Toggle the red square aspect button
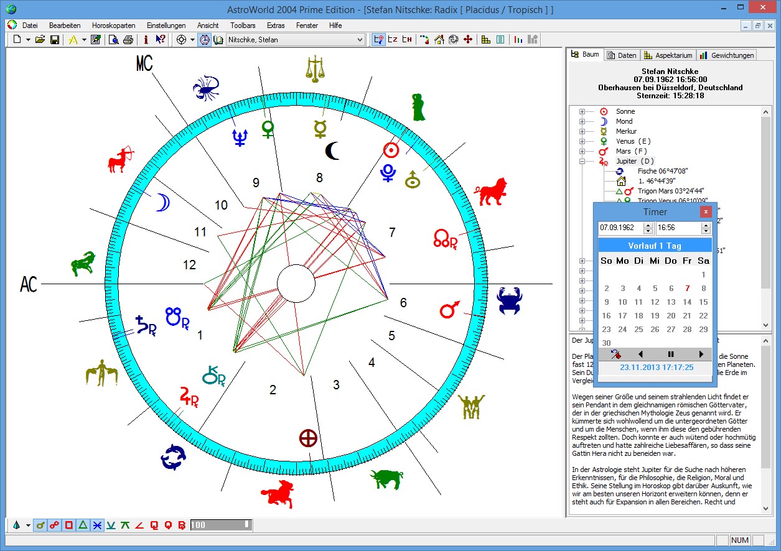 [68, 526]
